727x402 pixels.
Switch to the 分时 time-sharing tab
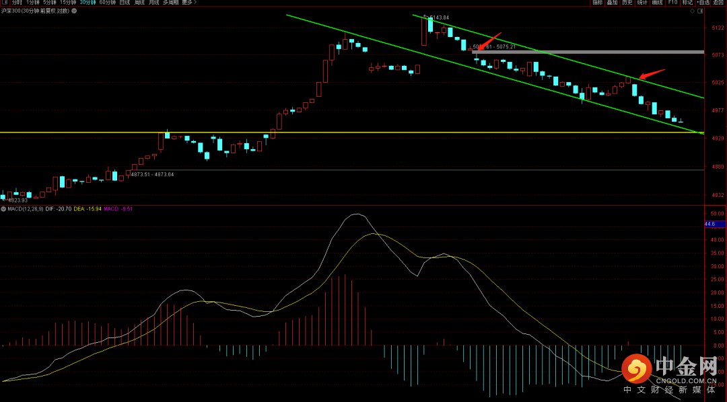(x=16, y=3)
